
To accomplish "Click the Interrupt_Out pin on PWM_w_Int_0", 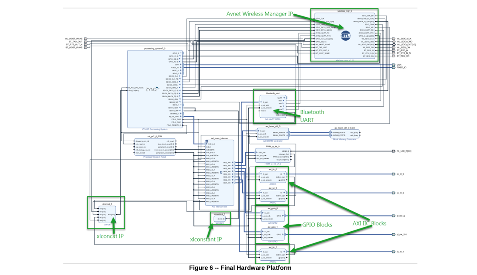I will click(x=284, y=154).
